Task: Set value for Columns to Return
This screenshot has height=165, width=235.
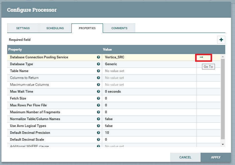Action: click(149, 78)
